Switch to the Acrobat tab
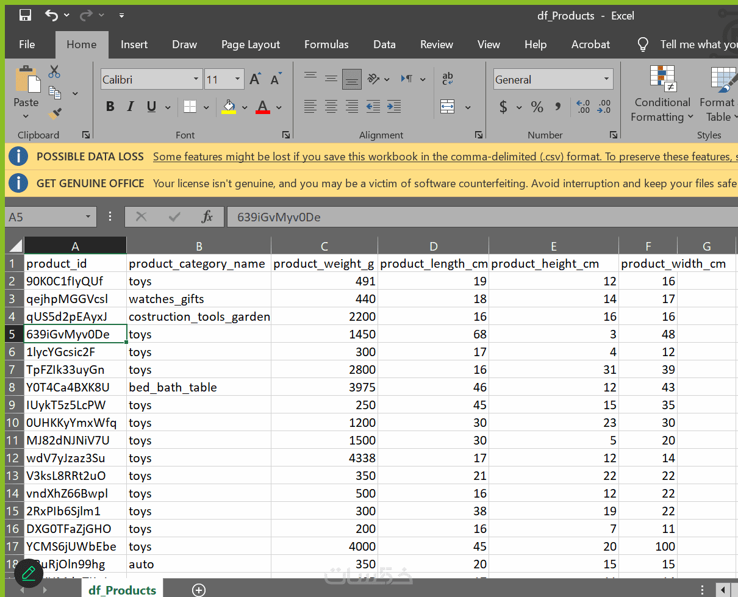738x597 pixels. point(590,45)
